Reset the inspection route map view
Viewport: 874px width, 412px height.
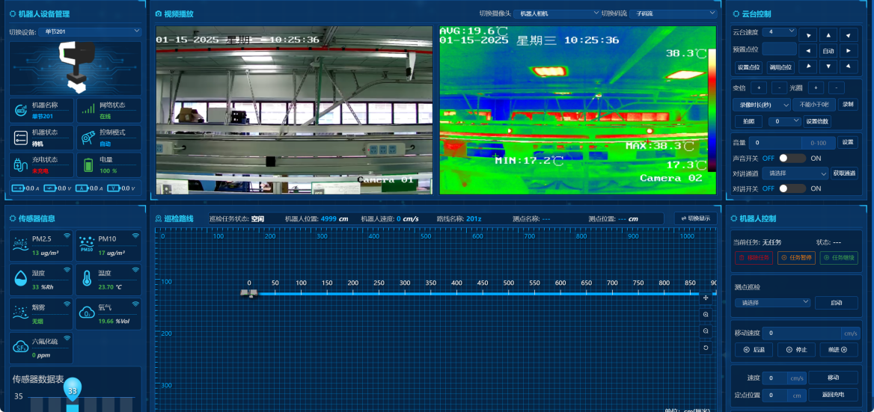click(x=706, y=348)
